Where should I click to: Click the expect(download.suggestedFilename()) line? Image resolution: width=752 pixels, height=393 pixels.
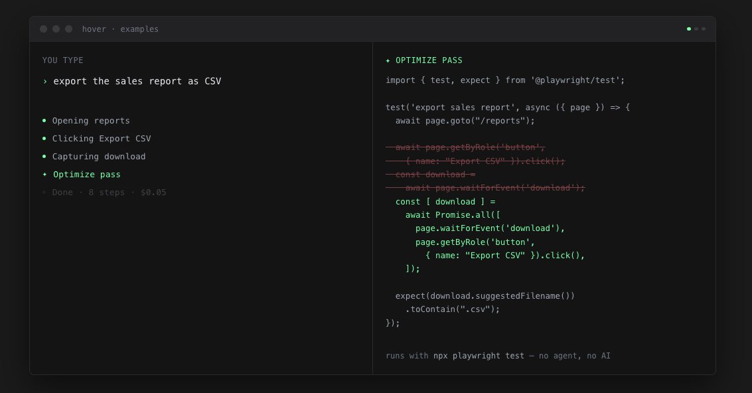pos(485,296)
